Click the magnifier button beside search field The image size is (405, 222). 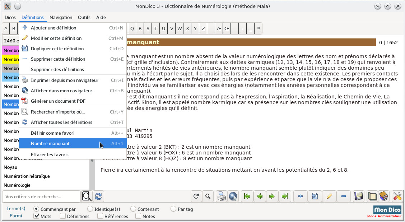pyautogui.click(x=87, y=196)
